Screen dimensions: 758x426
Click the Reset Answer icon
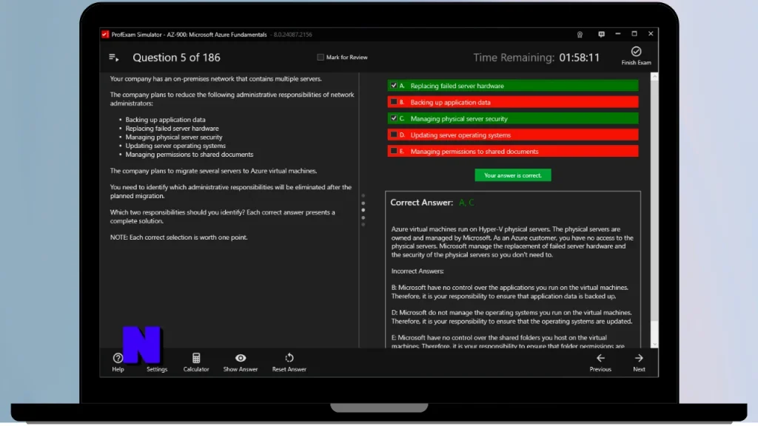[289, 358]
